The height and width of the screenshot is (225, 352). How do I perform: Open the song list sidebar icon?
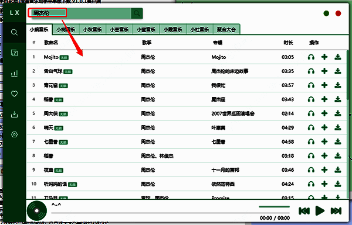tap(14, 53)
